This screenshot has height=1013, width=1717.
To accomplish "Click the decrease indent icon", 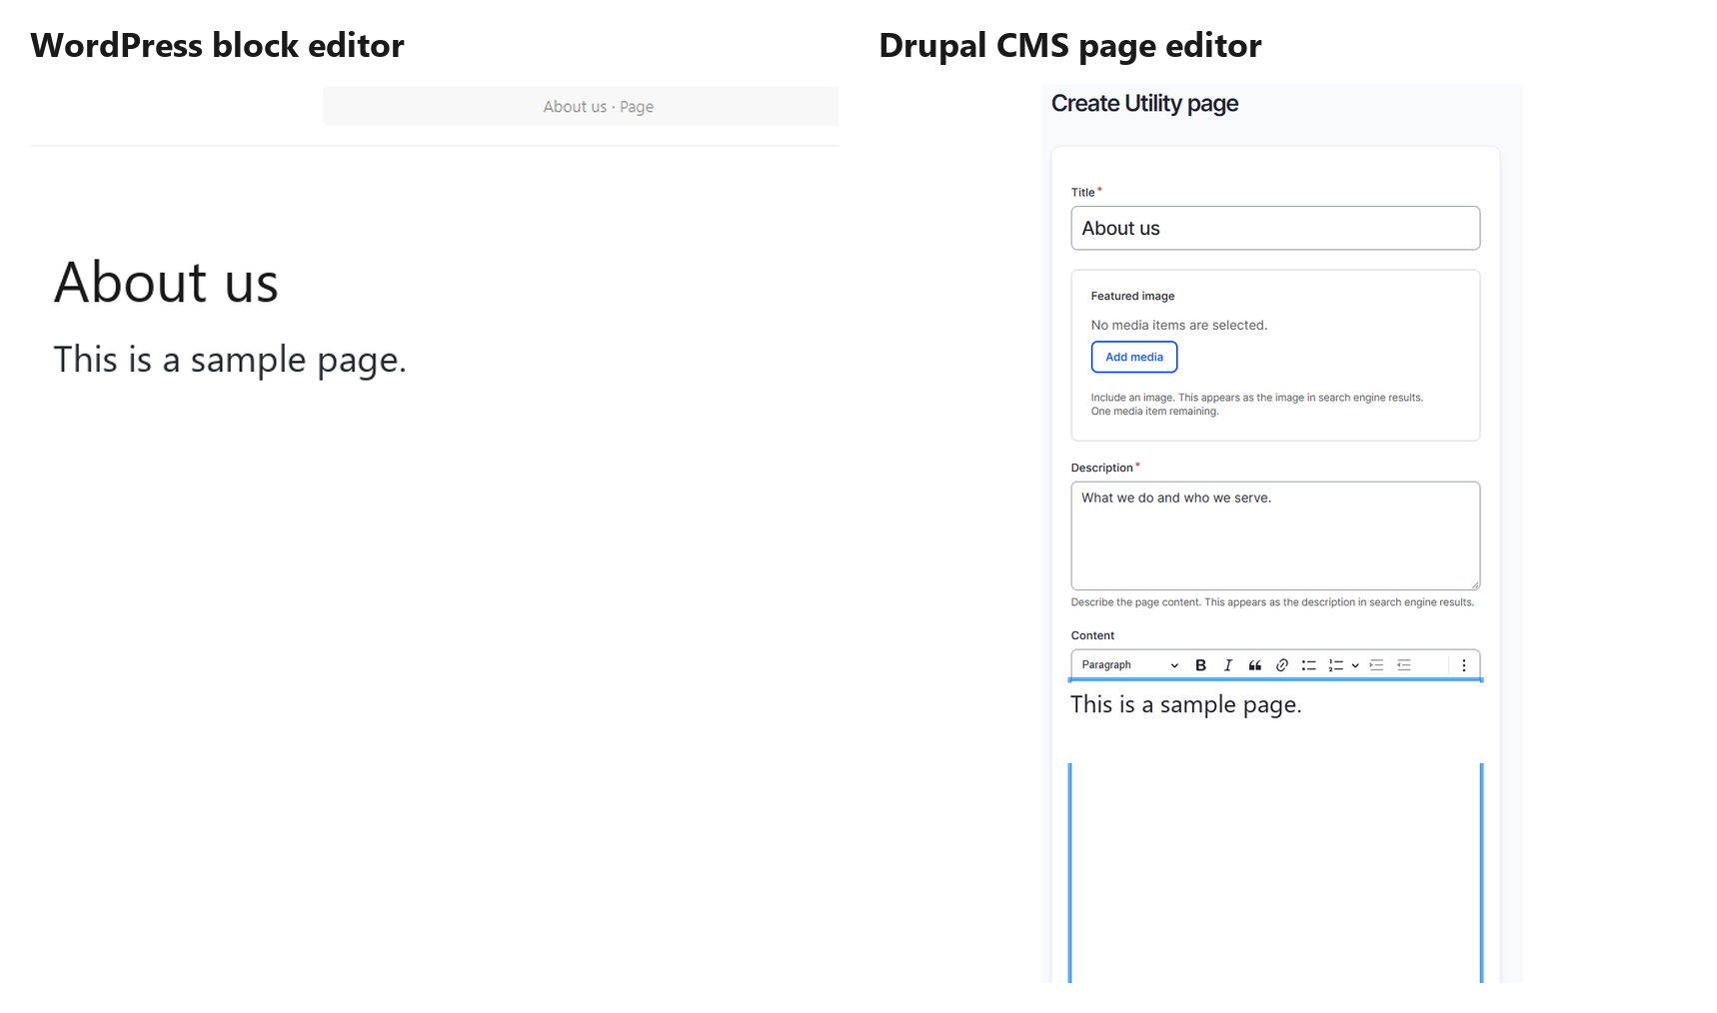I will pyautogui.click(x=1404, y=665).
